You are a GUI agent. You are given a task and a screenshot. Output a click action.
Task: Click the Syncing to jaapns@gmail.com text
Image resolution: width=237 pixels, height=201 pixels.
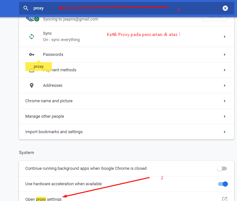point(71,19)
